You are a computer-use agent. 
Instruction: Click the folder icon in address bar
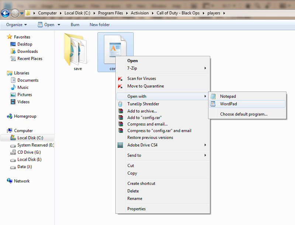click(28, 13)
